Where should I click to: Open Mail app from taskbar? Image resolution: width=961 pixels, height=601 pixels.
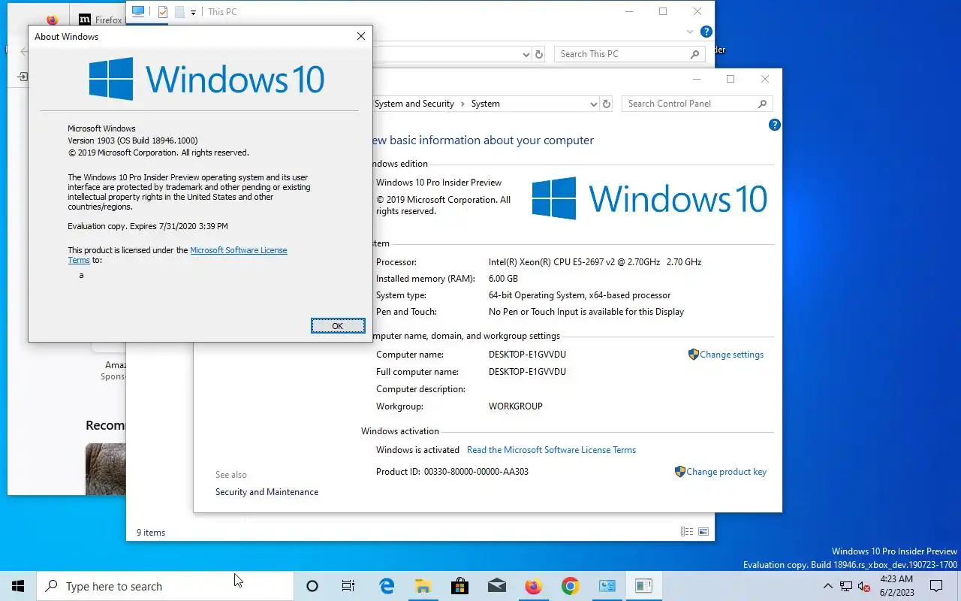[x=496, y=586]
